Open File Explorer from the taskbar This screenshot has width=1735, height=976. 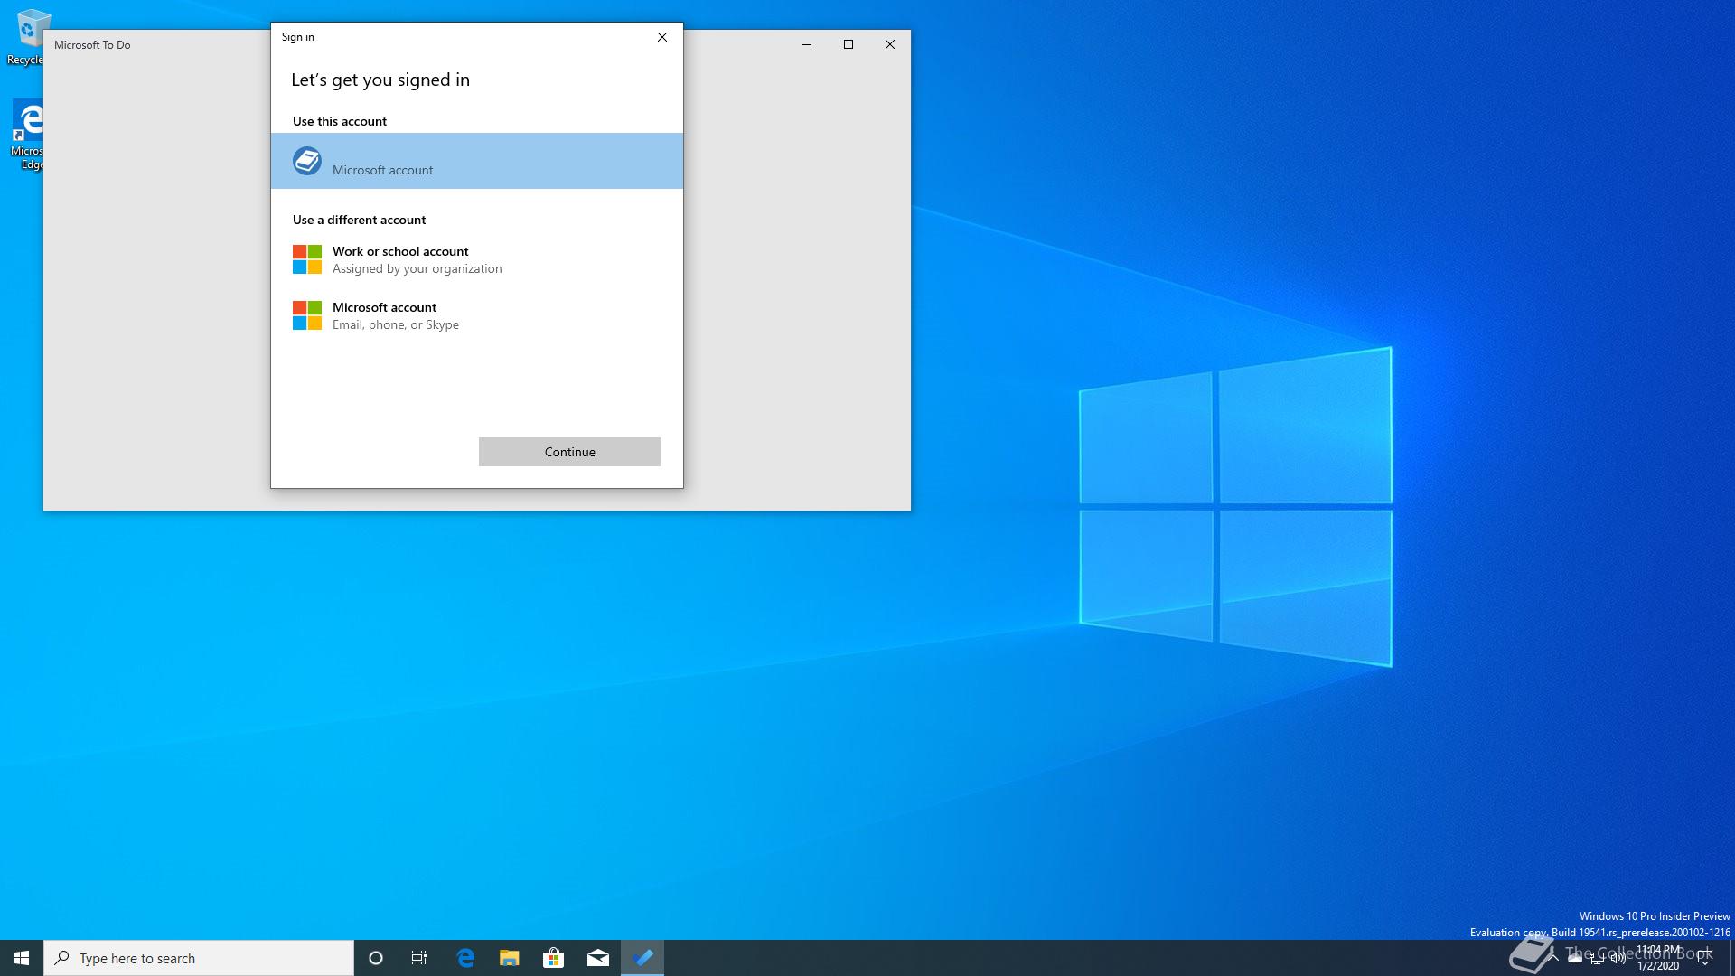[x=510, y=958]
